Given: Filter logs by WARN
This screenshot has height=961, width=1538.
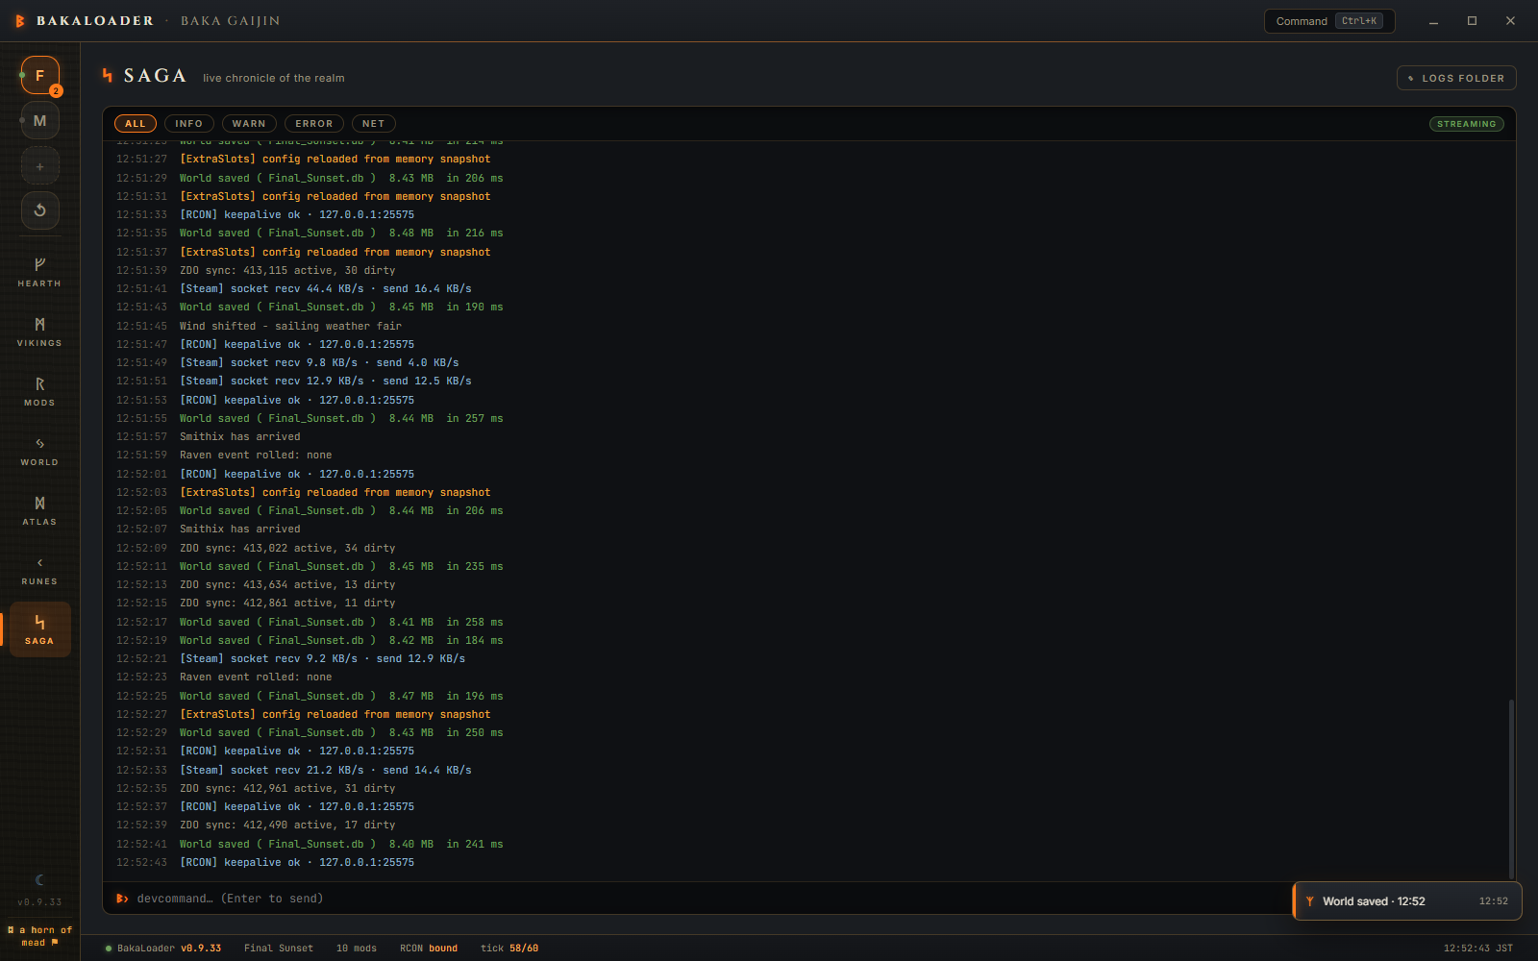Looking at the screenshot, I should [x=249, y=124].
